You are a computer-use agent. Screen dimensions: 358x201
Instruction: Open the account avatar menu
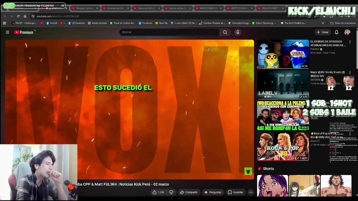point(347,32)
